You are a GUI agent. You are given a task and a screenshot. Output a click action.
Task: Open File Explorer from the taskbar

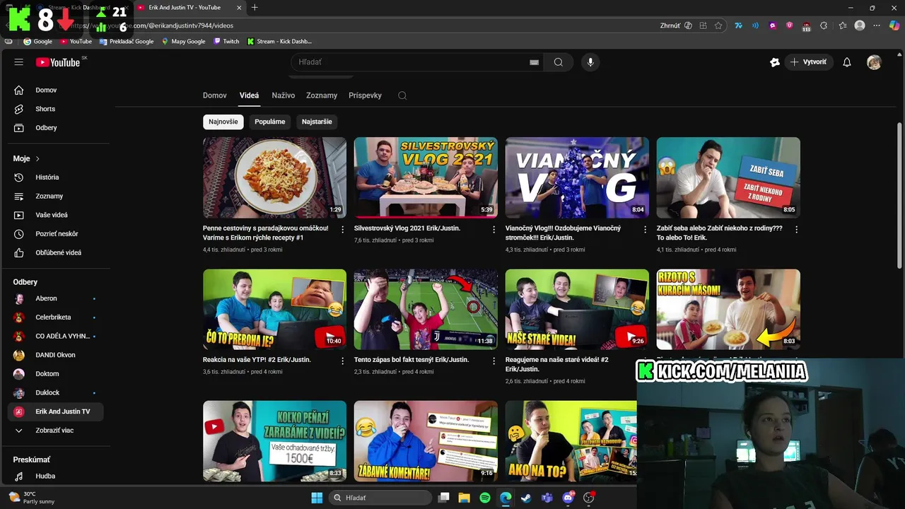pyautogui.click(x=464, y=498)
